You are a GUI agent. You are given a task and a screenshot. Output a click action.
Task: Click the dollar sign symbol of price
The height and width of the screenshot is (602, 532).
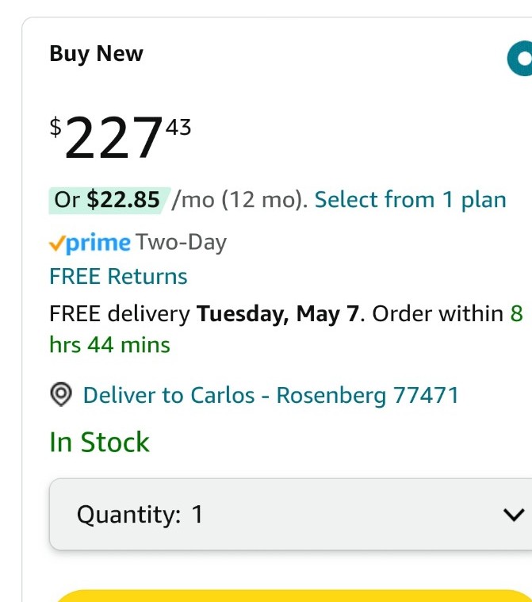pyautogui.click(x=55, y=127)
